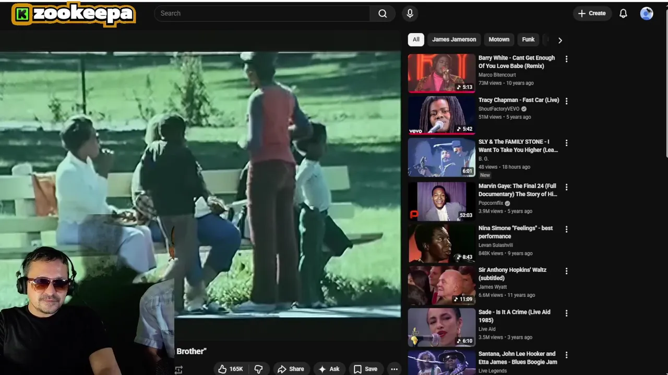
Task: Click the search magnifier button
Action: tap(383, 14)
